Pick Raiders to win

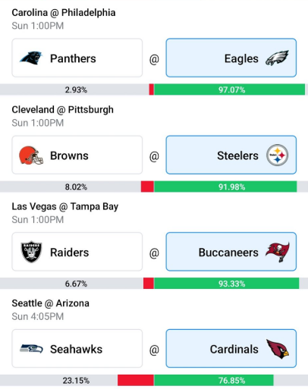[77, 252]
